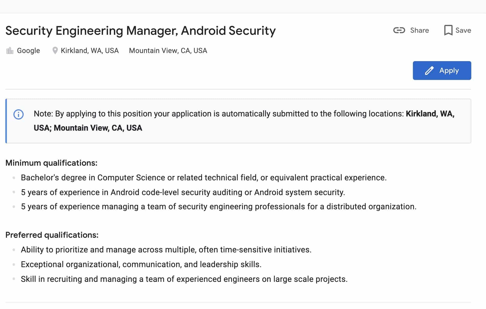The width and height of the screenshot is (486, 309).
Task: Click the recruiting and managing team line
Action: click(x=184, y=279)
